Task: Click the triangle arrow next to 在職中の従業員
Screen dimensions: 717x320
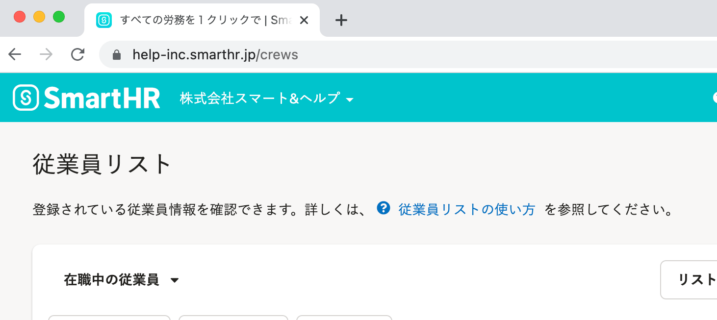Action: point(175,280)
